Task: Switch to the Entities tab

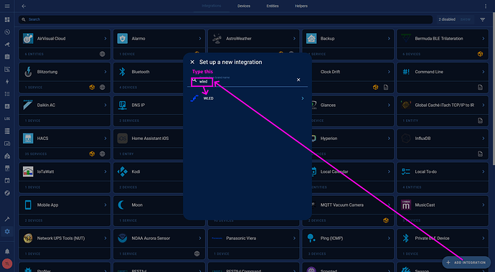Action: pos(273,6)
